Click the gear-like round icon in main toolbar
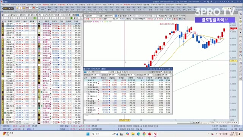Image resolution: width=243 pixels, height=137 pixels. coord(37,8)
